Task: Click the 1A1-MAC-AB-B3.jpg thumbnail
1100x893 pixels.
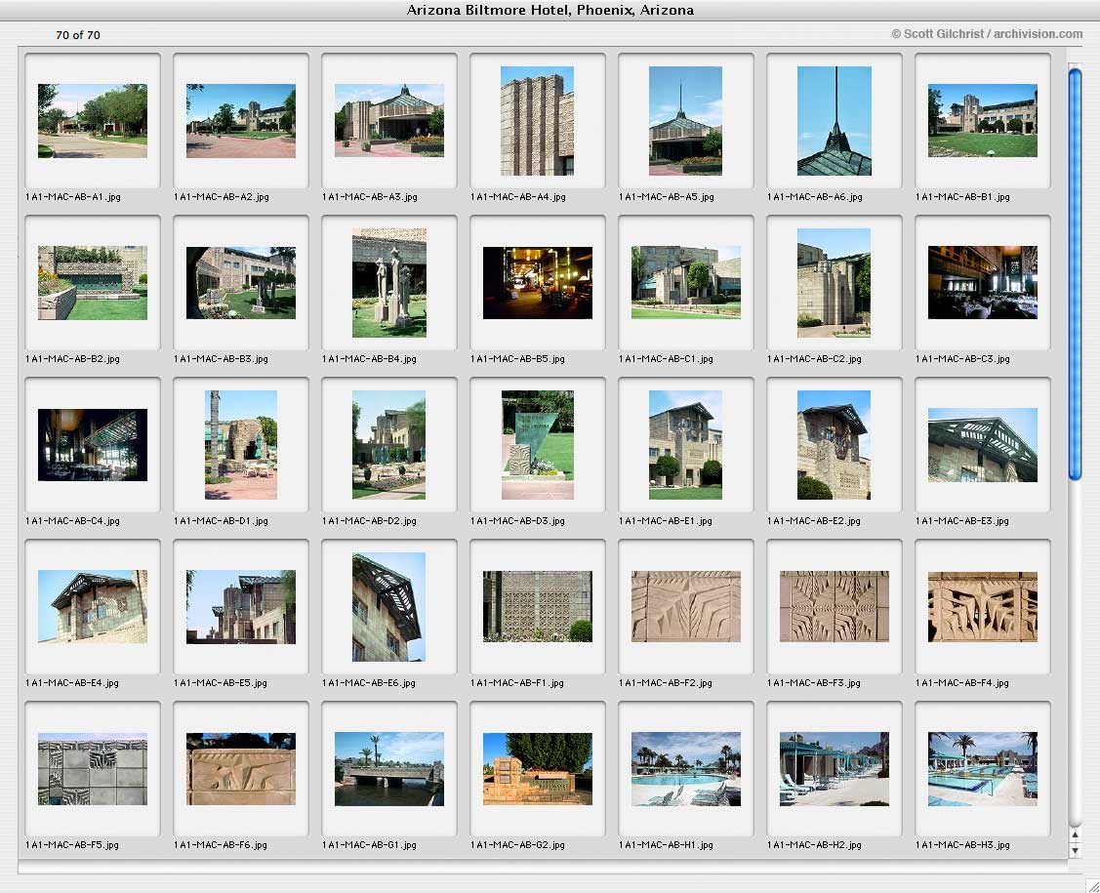Action: pos(241,283)
